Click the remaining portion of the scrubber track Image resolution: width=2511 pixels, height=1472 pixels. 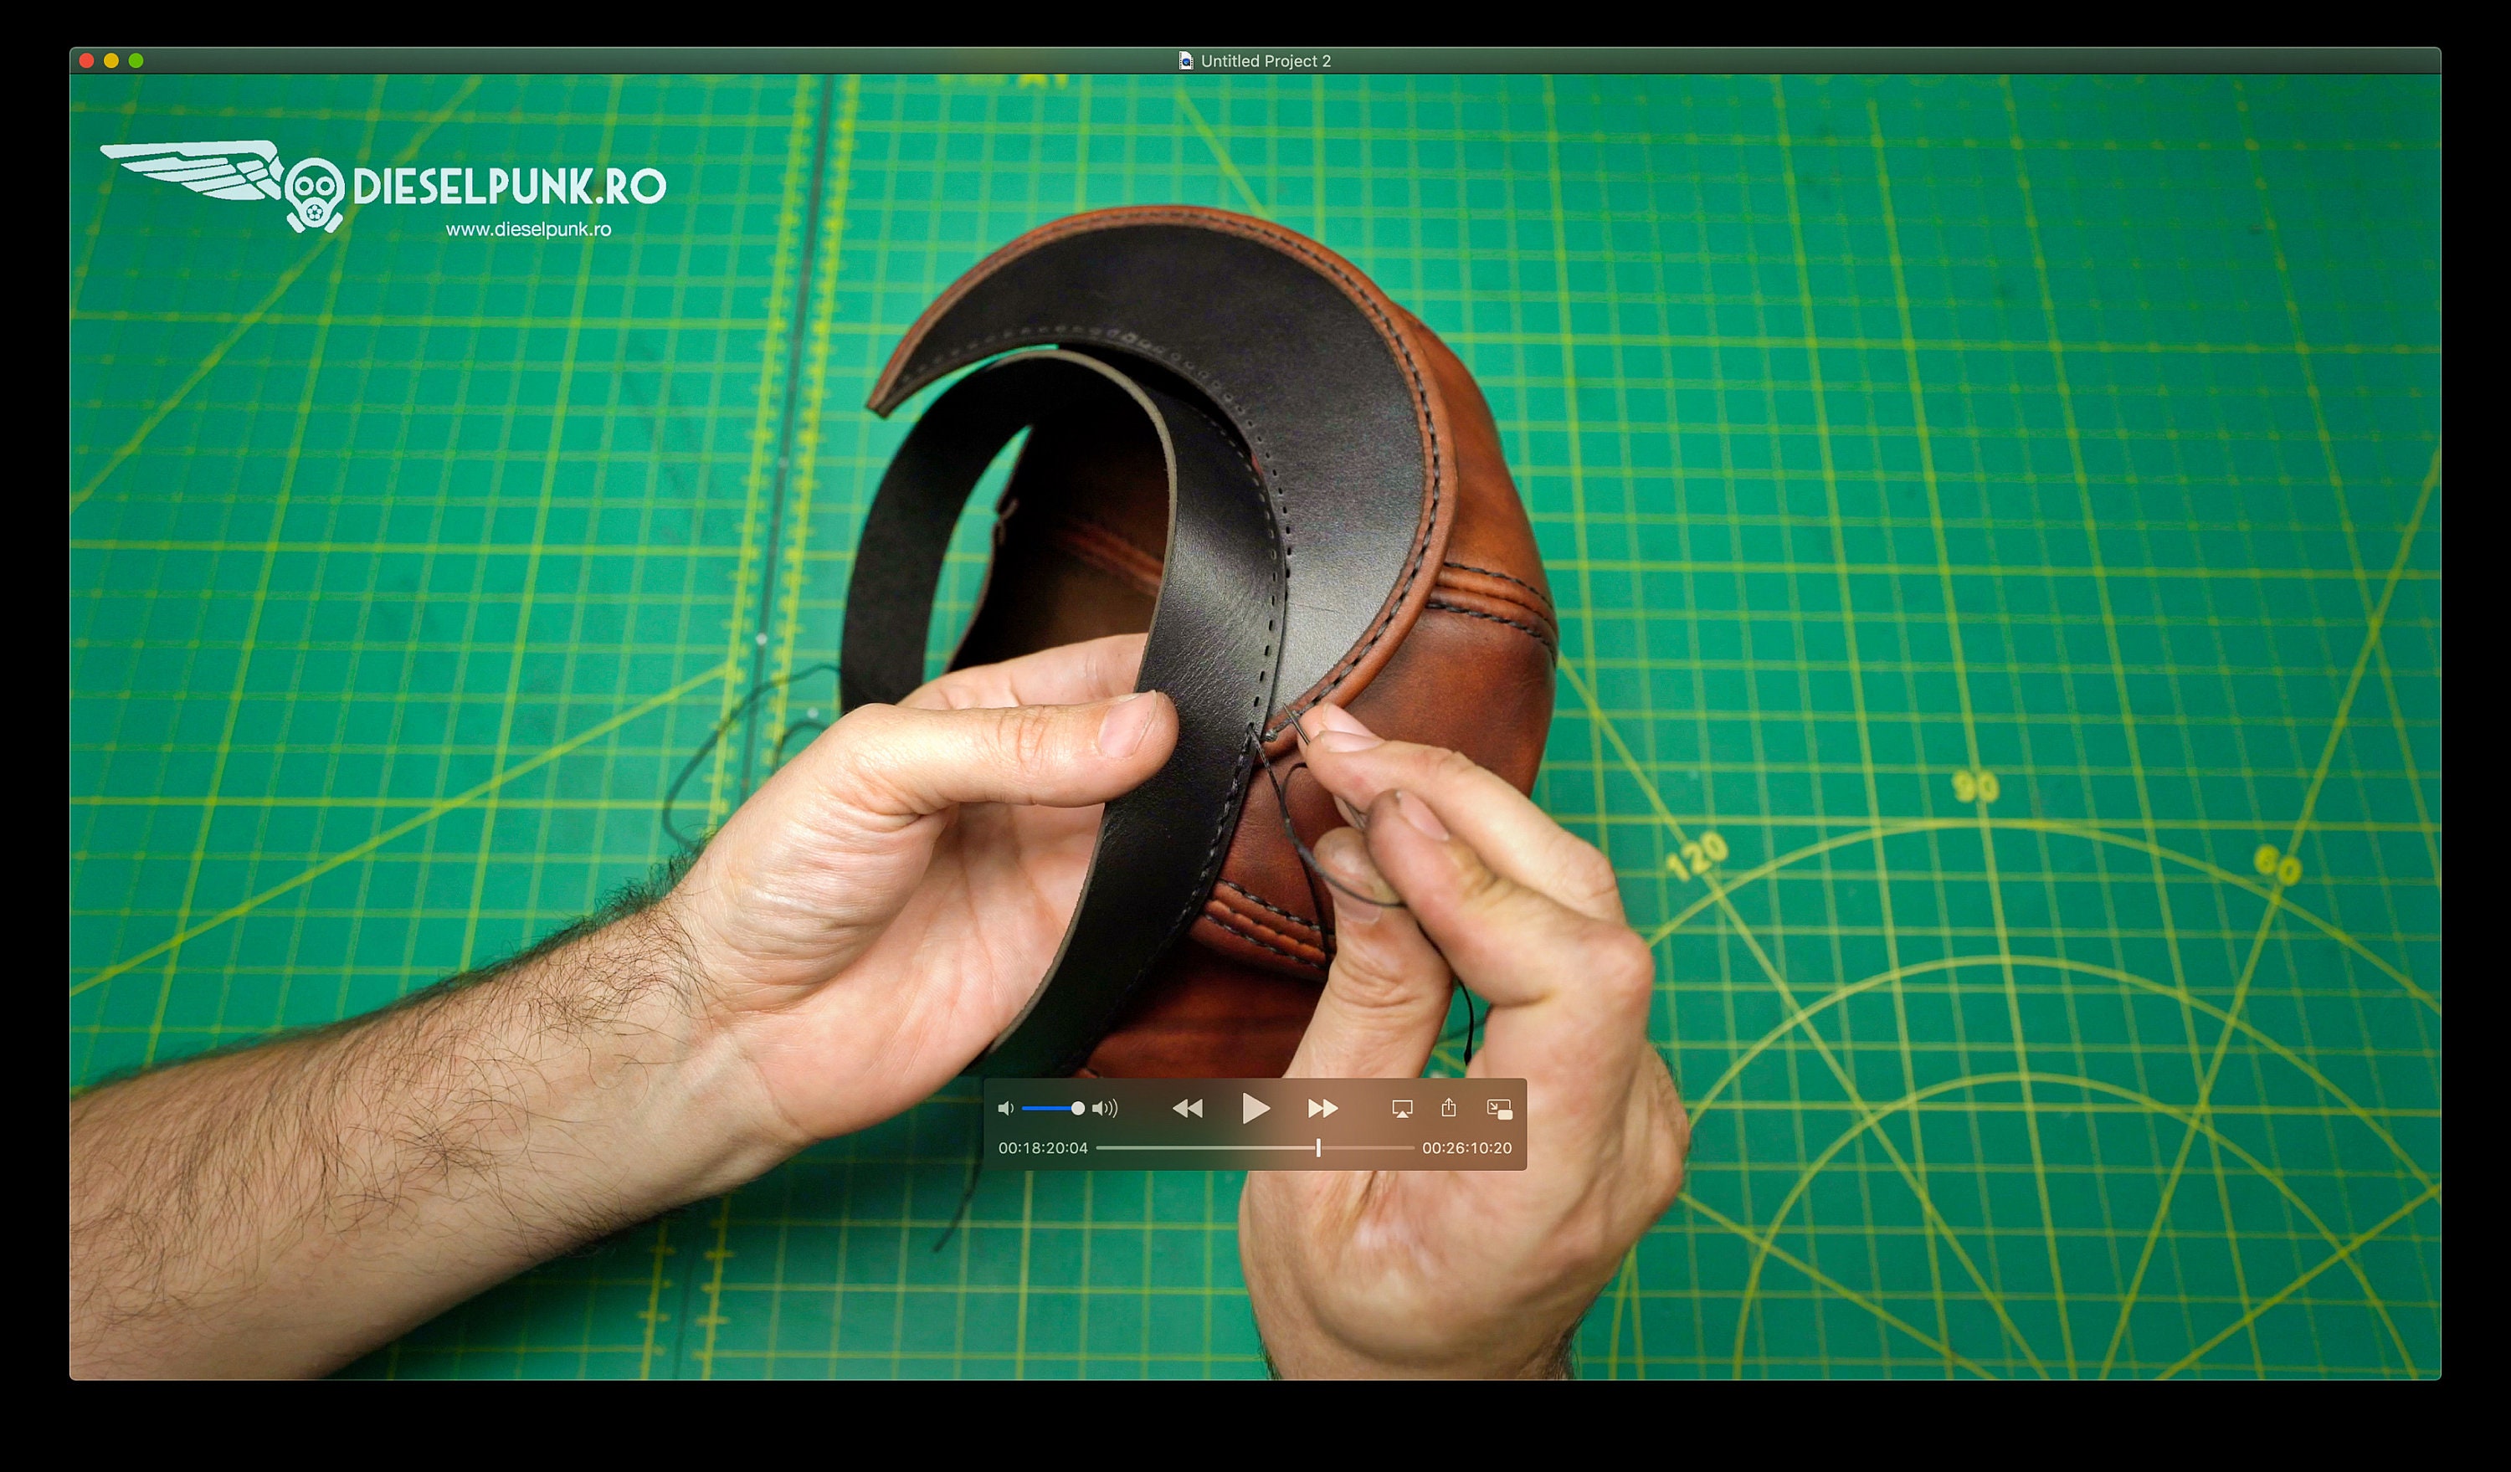(x=1367, y=1148)
